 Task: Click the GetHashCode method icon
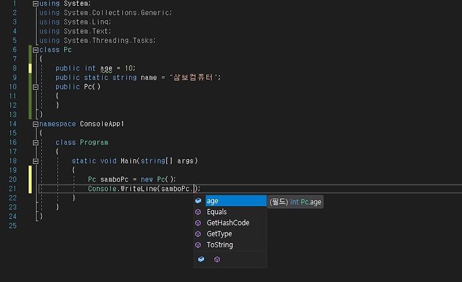click(198, 223)
